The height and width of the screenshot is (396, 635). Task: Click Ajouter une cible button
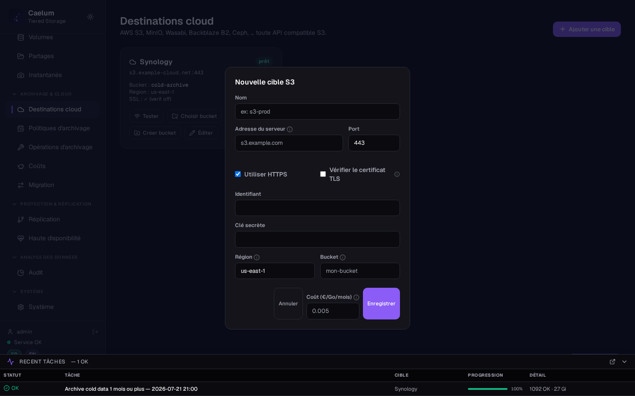pos(587,29)
